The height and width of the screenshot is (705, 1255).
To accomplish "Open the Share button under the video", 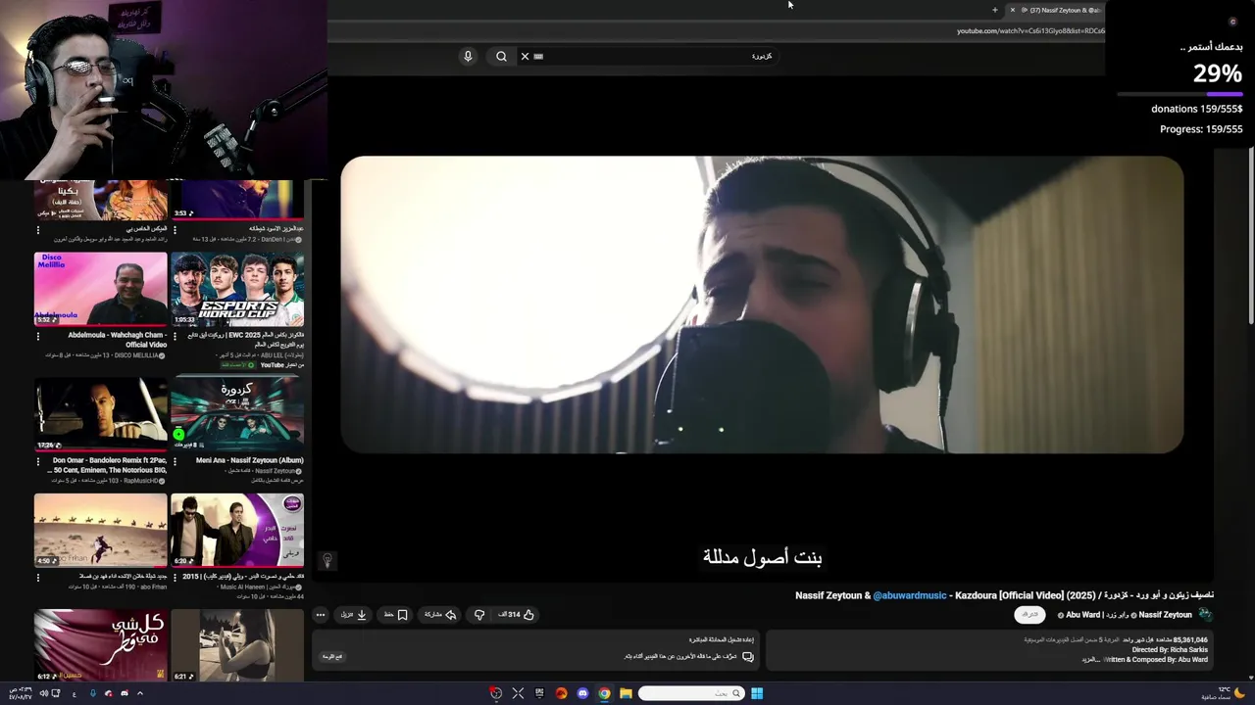I will point(440,615).
